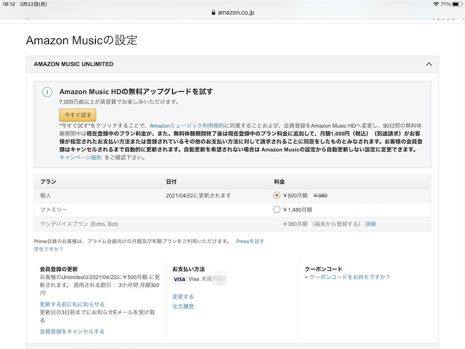Tap the Wi-Fi status icon
Screen dimensions: 465x349
point(435,4)
